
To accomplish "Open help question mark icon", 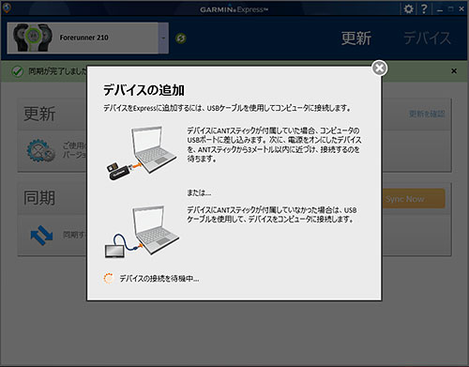I will pos(424,9).
